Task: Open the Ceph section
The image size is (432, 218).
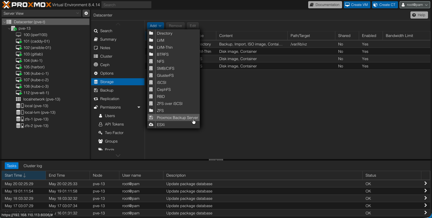Action: [x=118, y=65]
